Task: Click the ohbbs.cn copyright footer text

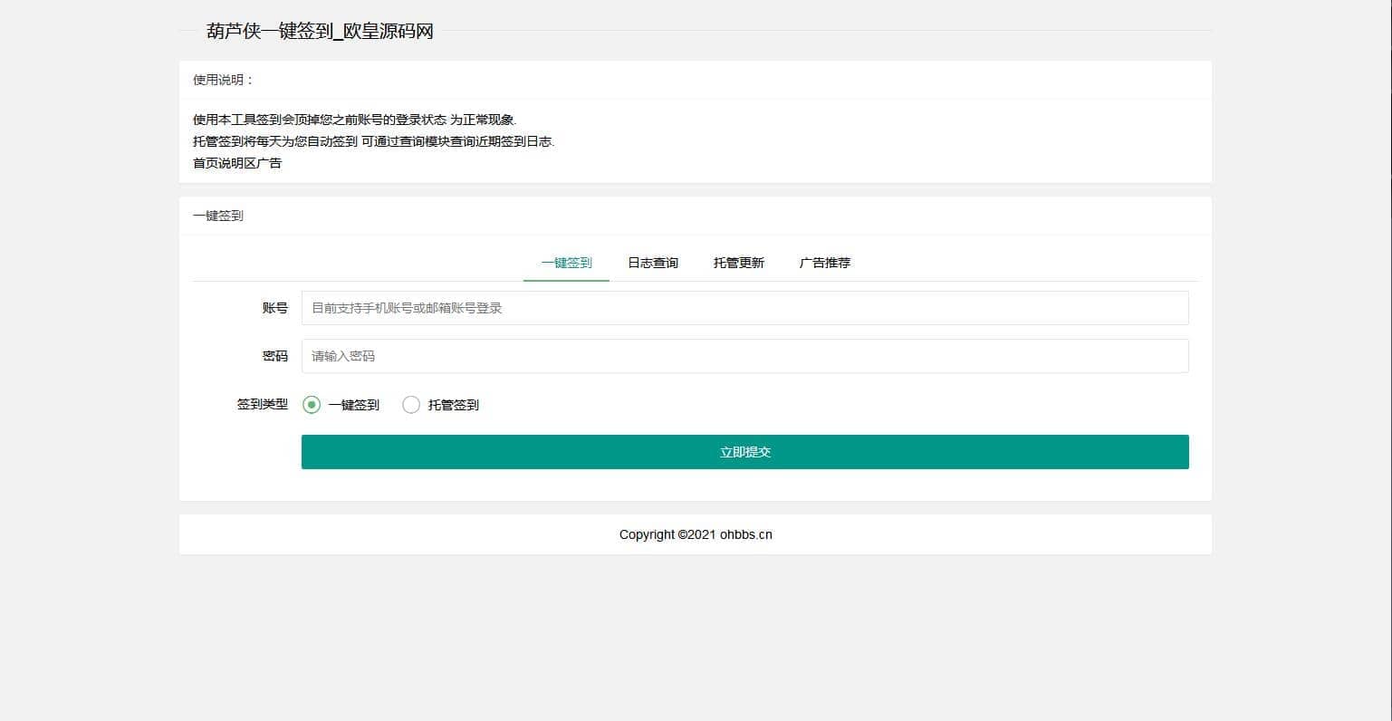Action: coord(745,534)
